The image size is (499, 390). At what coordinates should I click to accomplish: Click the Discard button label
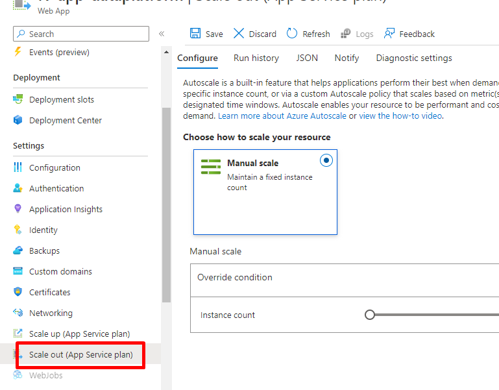(x=263, y=34)
